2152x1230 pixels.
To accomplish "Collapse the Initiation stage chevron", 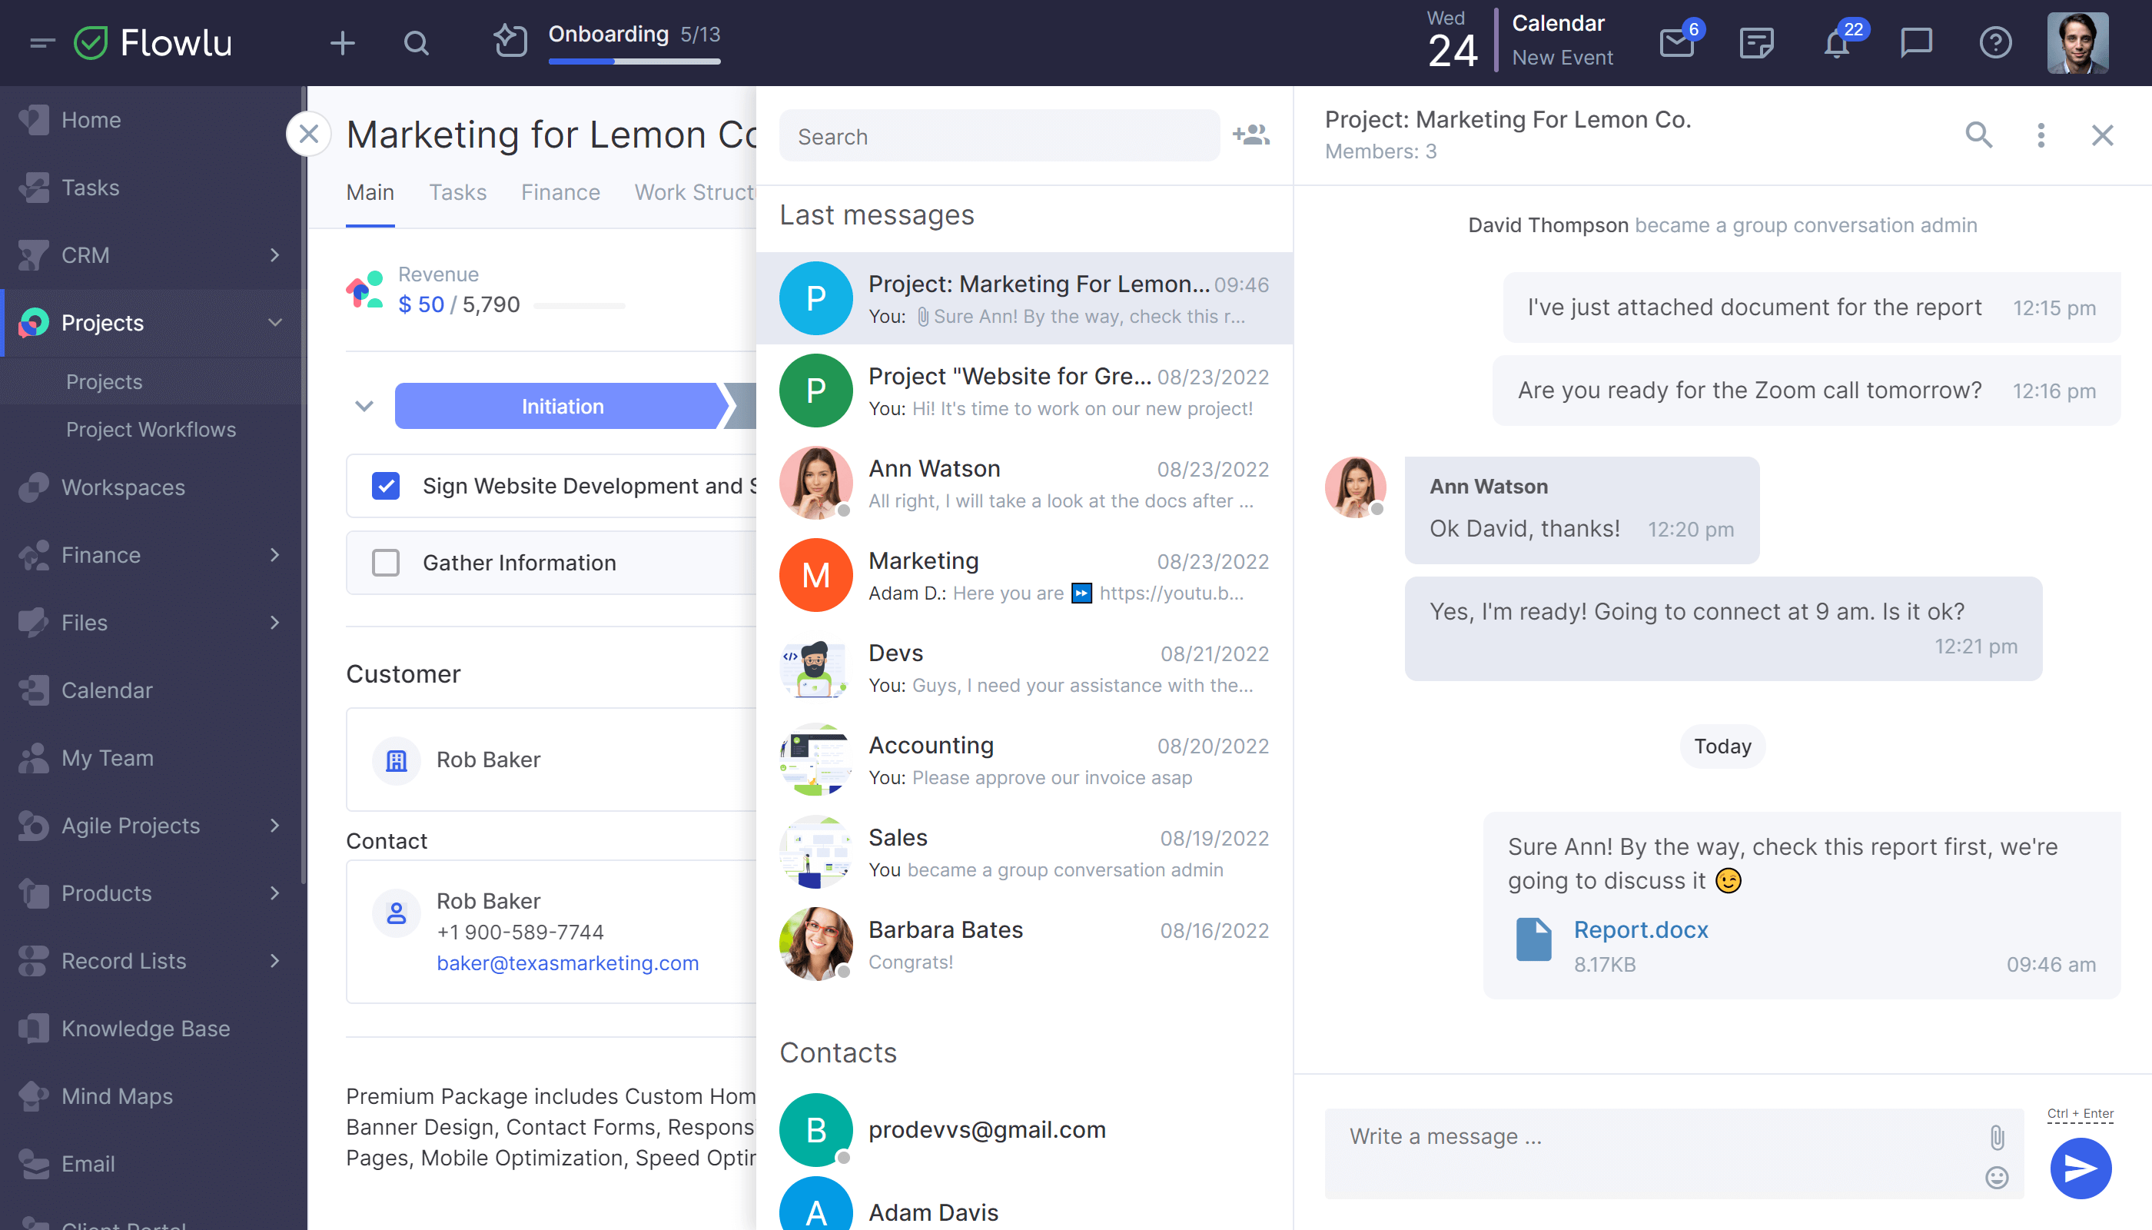I will coord(365,407).
